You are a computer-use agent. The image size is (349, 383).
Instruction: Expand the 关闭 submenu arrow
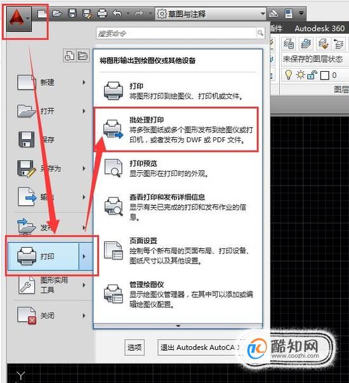(x=84, y=316)
